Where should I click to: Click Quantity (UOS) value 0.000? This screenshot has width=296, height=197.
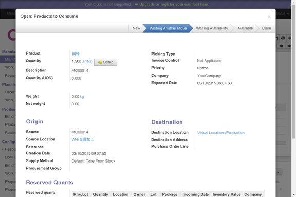pos(76,78)
